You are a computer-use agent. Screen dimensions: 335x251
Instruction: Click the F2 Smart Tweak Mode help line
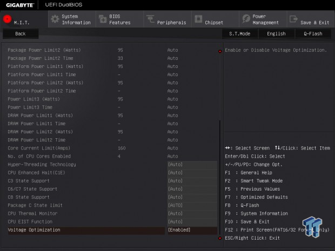pos(253,181)
